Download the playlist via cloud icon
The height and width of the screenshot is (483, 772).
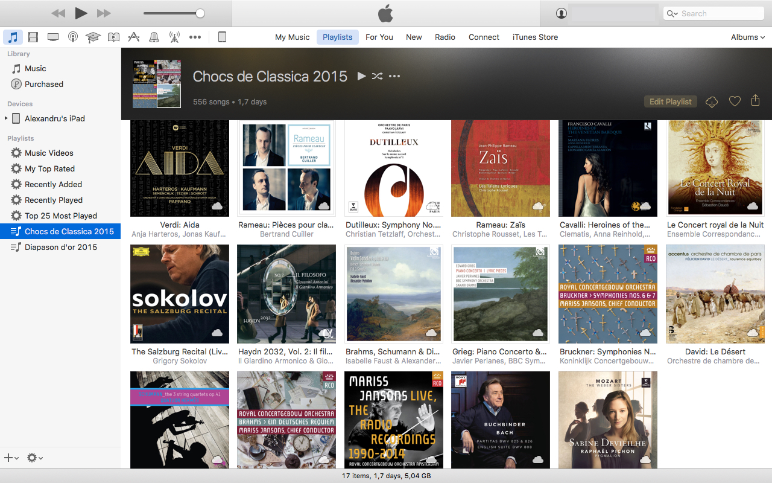point(712,102)
